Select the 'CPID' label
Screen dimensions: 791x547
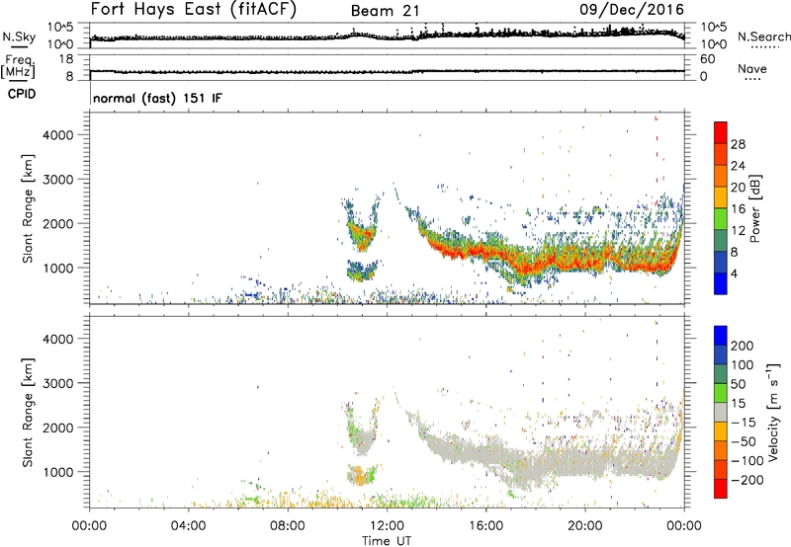point(22,94)
